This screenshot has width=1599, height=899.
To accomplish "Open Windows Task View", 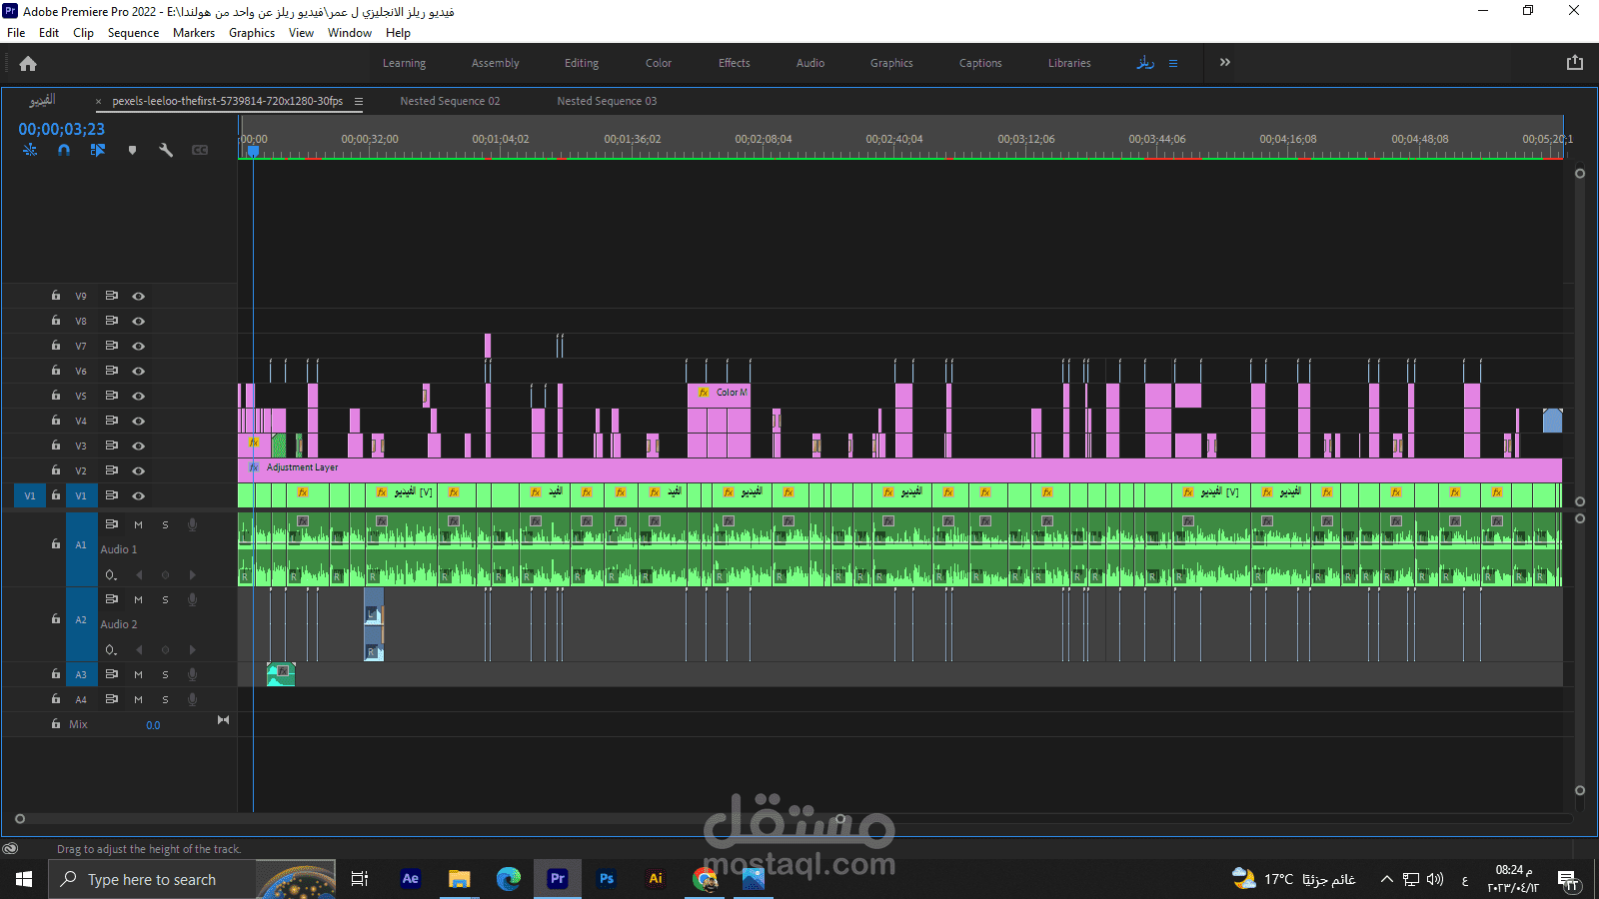I will [x=360, y=879].
